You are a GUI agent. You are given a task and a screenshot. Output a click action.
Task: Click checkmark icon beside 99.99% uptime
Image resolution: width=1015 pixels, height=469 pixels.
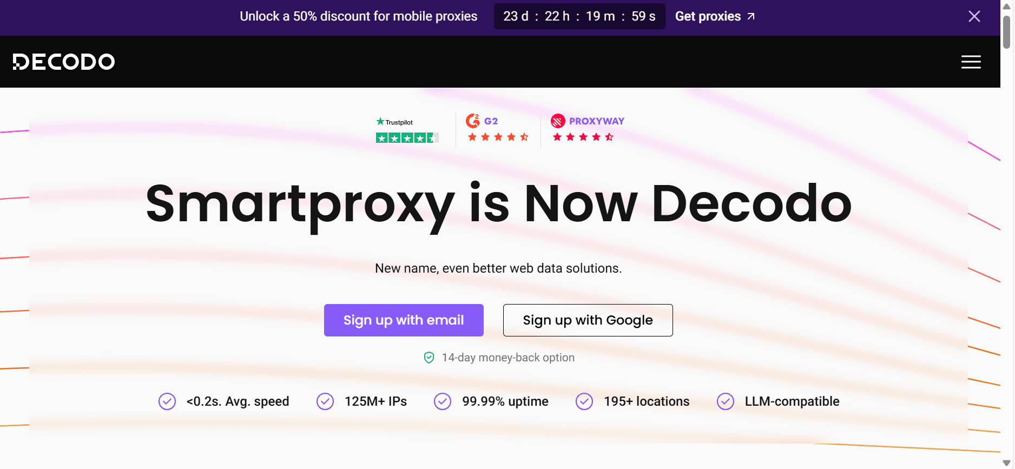[443, 401]
